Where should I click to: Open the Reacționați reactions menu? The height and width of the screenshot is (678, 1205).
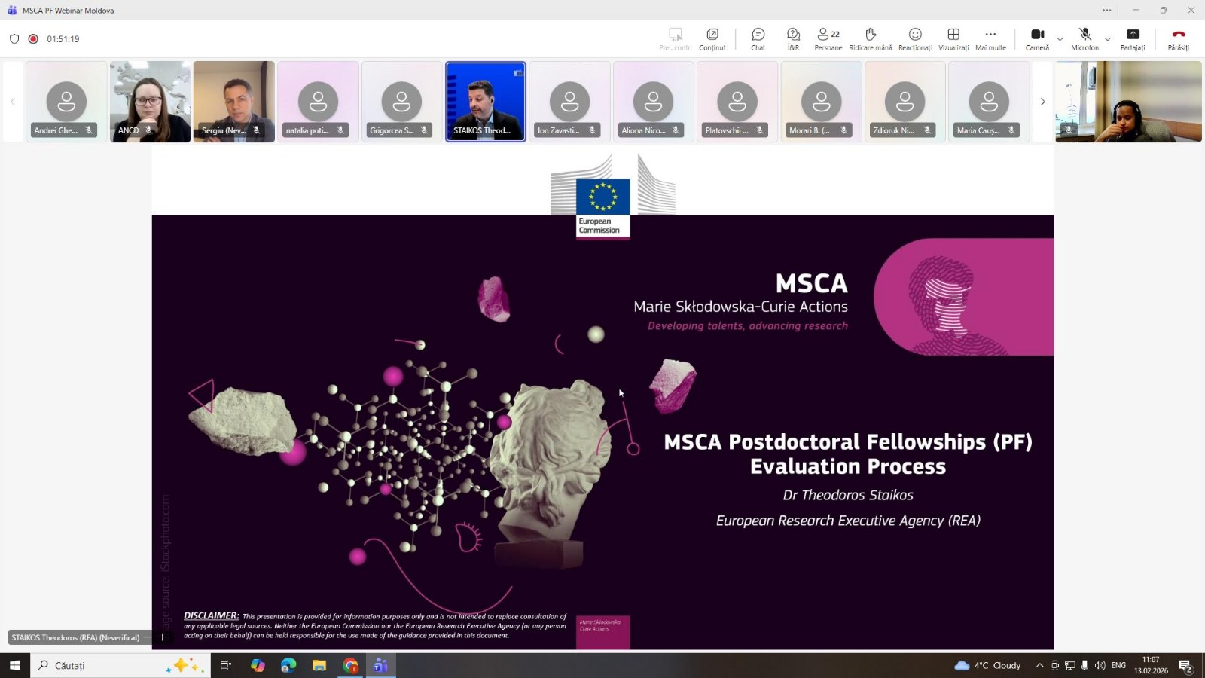pyautogui.click(x=915, y=39)
